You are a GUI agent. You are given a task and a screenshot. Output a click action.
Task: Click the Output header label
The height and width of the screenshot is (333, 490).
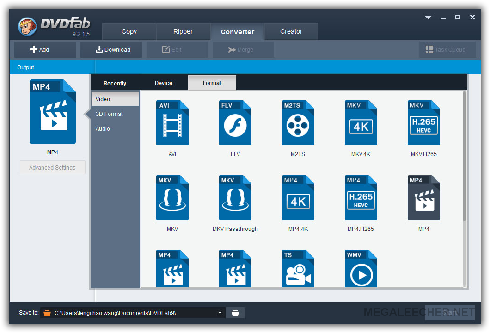[x=25, y=67]
